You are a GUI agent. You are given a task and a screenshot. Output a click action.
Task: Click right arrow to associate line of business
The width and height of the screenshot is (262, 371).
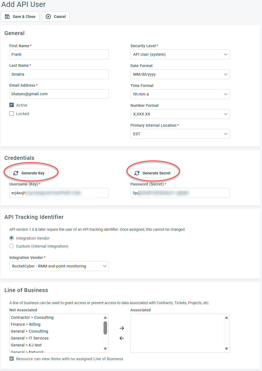(122, 328)
